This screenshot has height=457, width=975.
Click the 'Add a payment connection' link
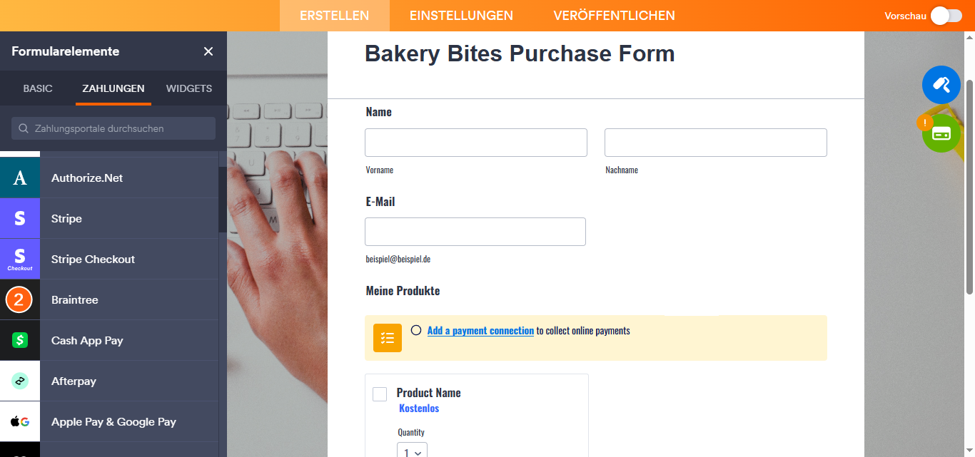coord(480,331)
